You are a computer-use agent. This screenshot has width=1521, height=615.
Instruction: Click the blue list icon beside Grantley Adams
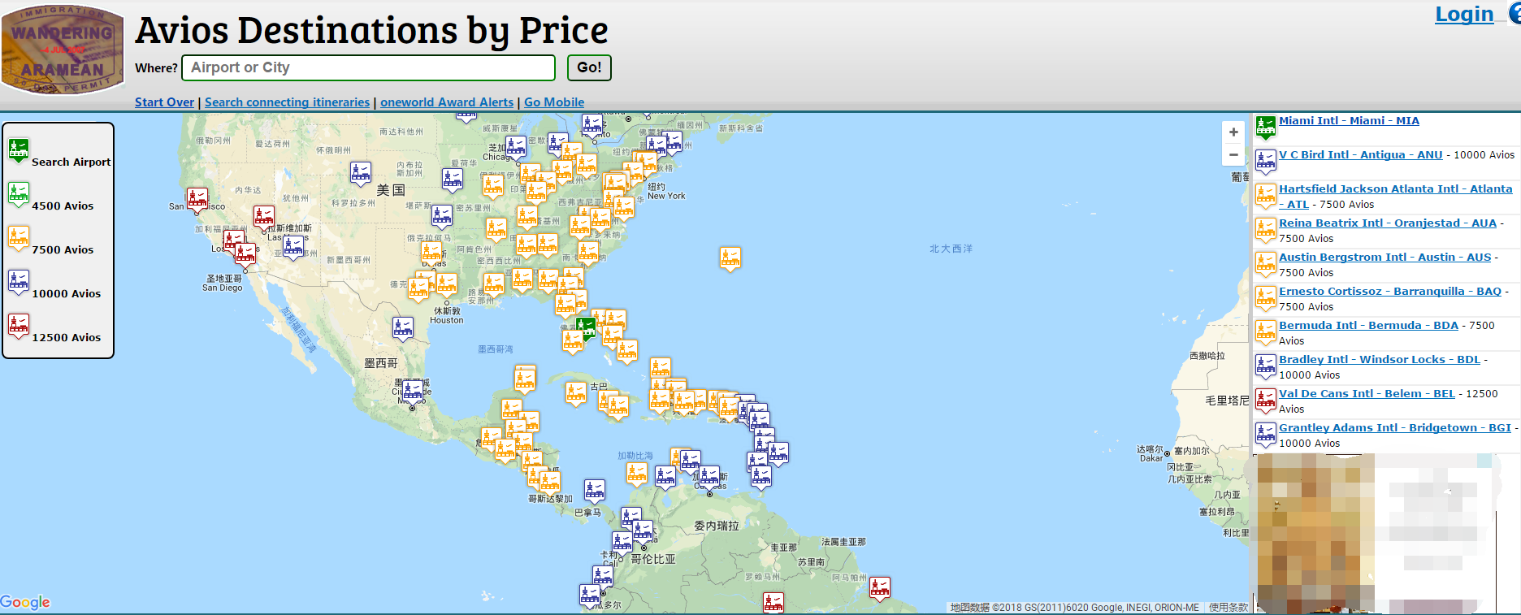point(1266,435)
